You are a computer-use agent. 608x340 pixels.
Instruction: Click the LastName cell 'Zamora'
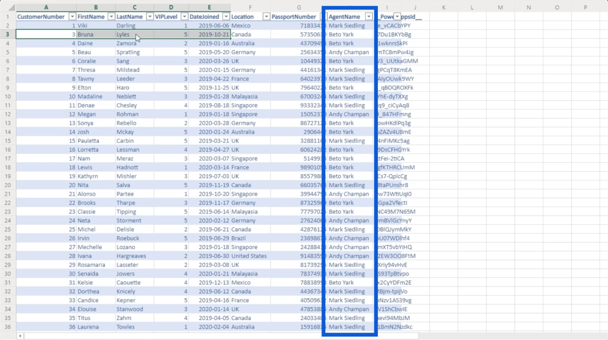click(135, 43)
